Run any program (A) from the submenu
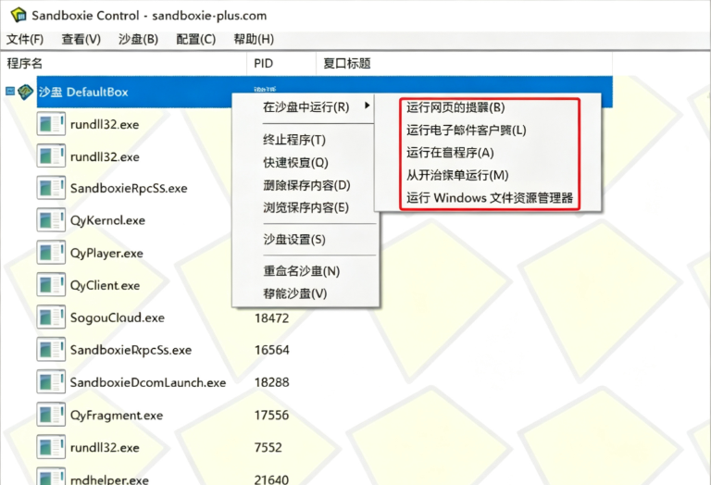 (x=450, y=153)
